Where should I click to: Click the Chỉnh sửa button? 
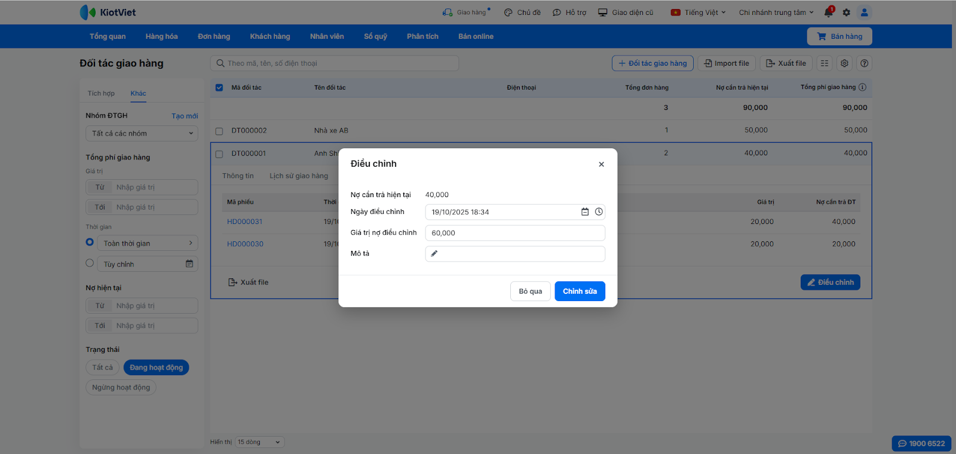(580, 292)
